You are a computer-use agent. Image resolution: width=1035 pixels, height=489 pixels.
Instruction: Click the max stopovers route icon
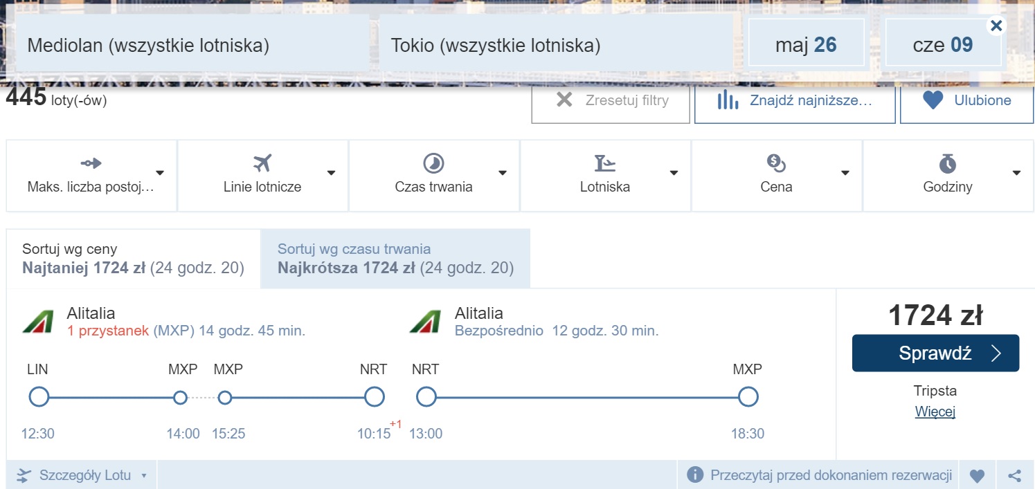(91, 163)
